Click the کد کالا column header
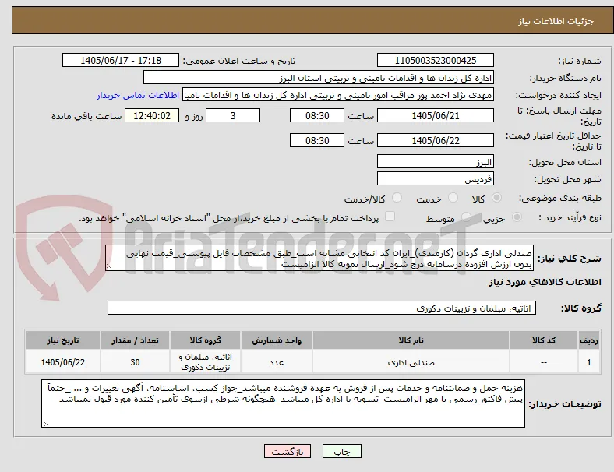The image size is (614, 472). click(x=544, y=340)
